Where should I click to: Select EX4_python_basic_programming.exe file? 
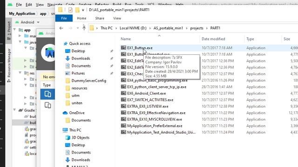click(x=157, y=80)
